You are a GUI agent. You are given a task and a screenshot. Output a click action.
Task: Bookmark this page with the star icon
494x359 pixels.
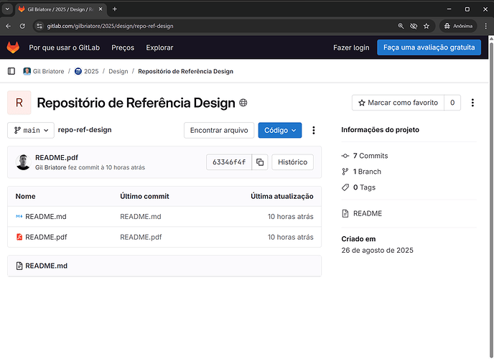427,26
